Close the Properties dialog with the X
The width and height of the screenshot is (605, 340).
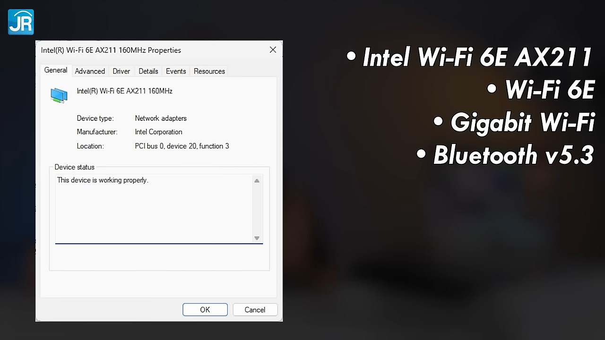pos(273,50)
